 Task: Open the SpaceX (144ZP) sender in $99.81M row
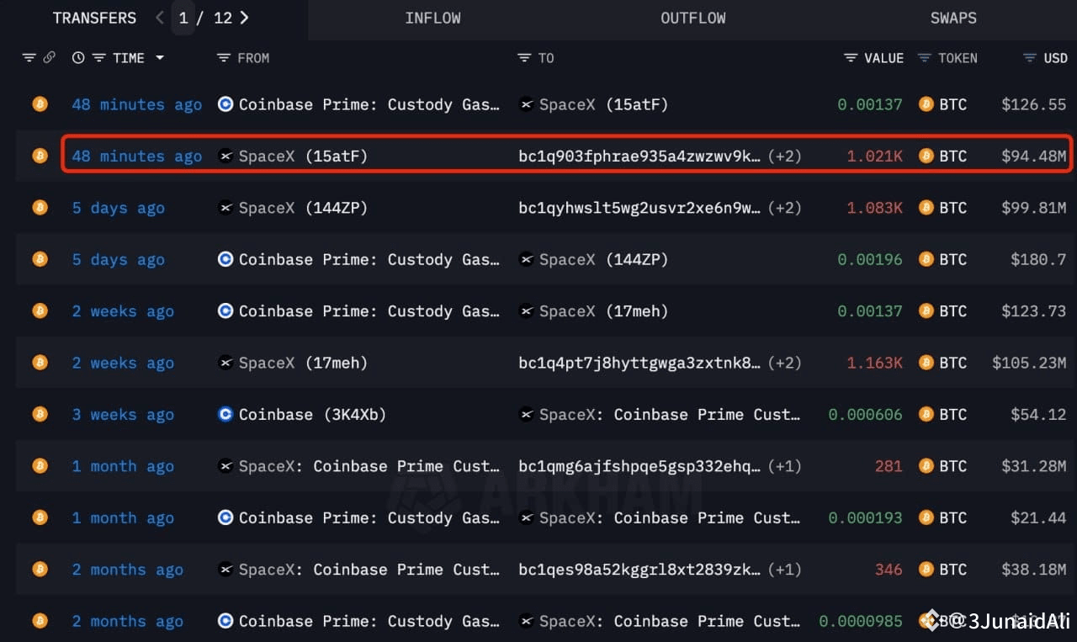(304, 208)
